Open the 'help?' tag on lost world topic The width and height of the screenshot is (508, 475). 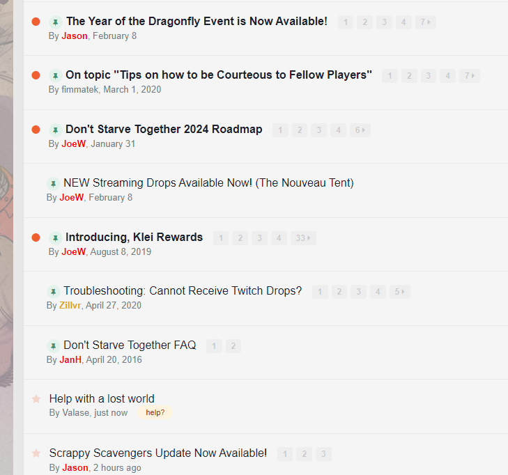point(155,412)
